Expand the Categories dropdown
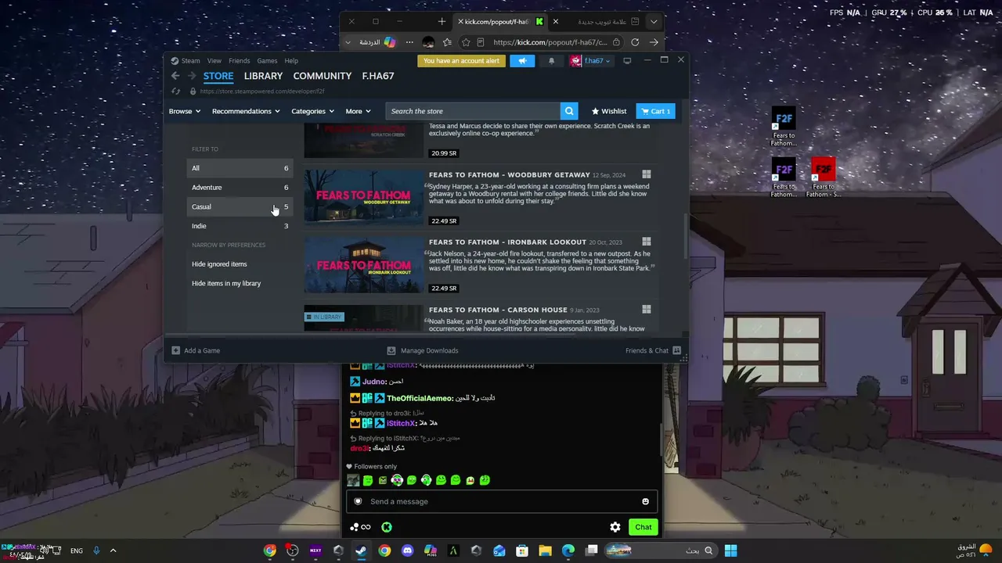Screen dimensions: 1002x563 click(312, 111)
